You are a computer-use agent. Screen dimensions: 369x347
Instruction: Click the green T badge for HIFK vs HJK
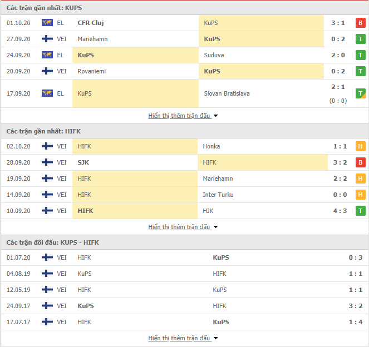(x=360, y=211)
